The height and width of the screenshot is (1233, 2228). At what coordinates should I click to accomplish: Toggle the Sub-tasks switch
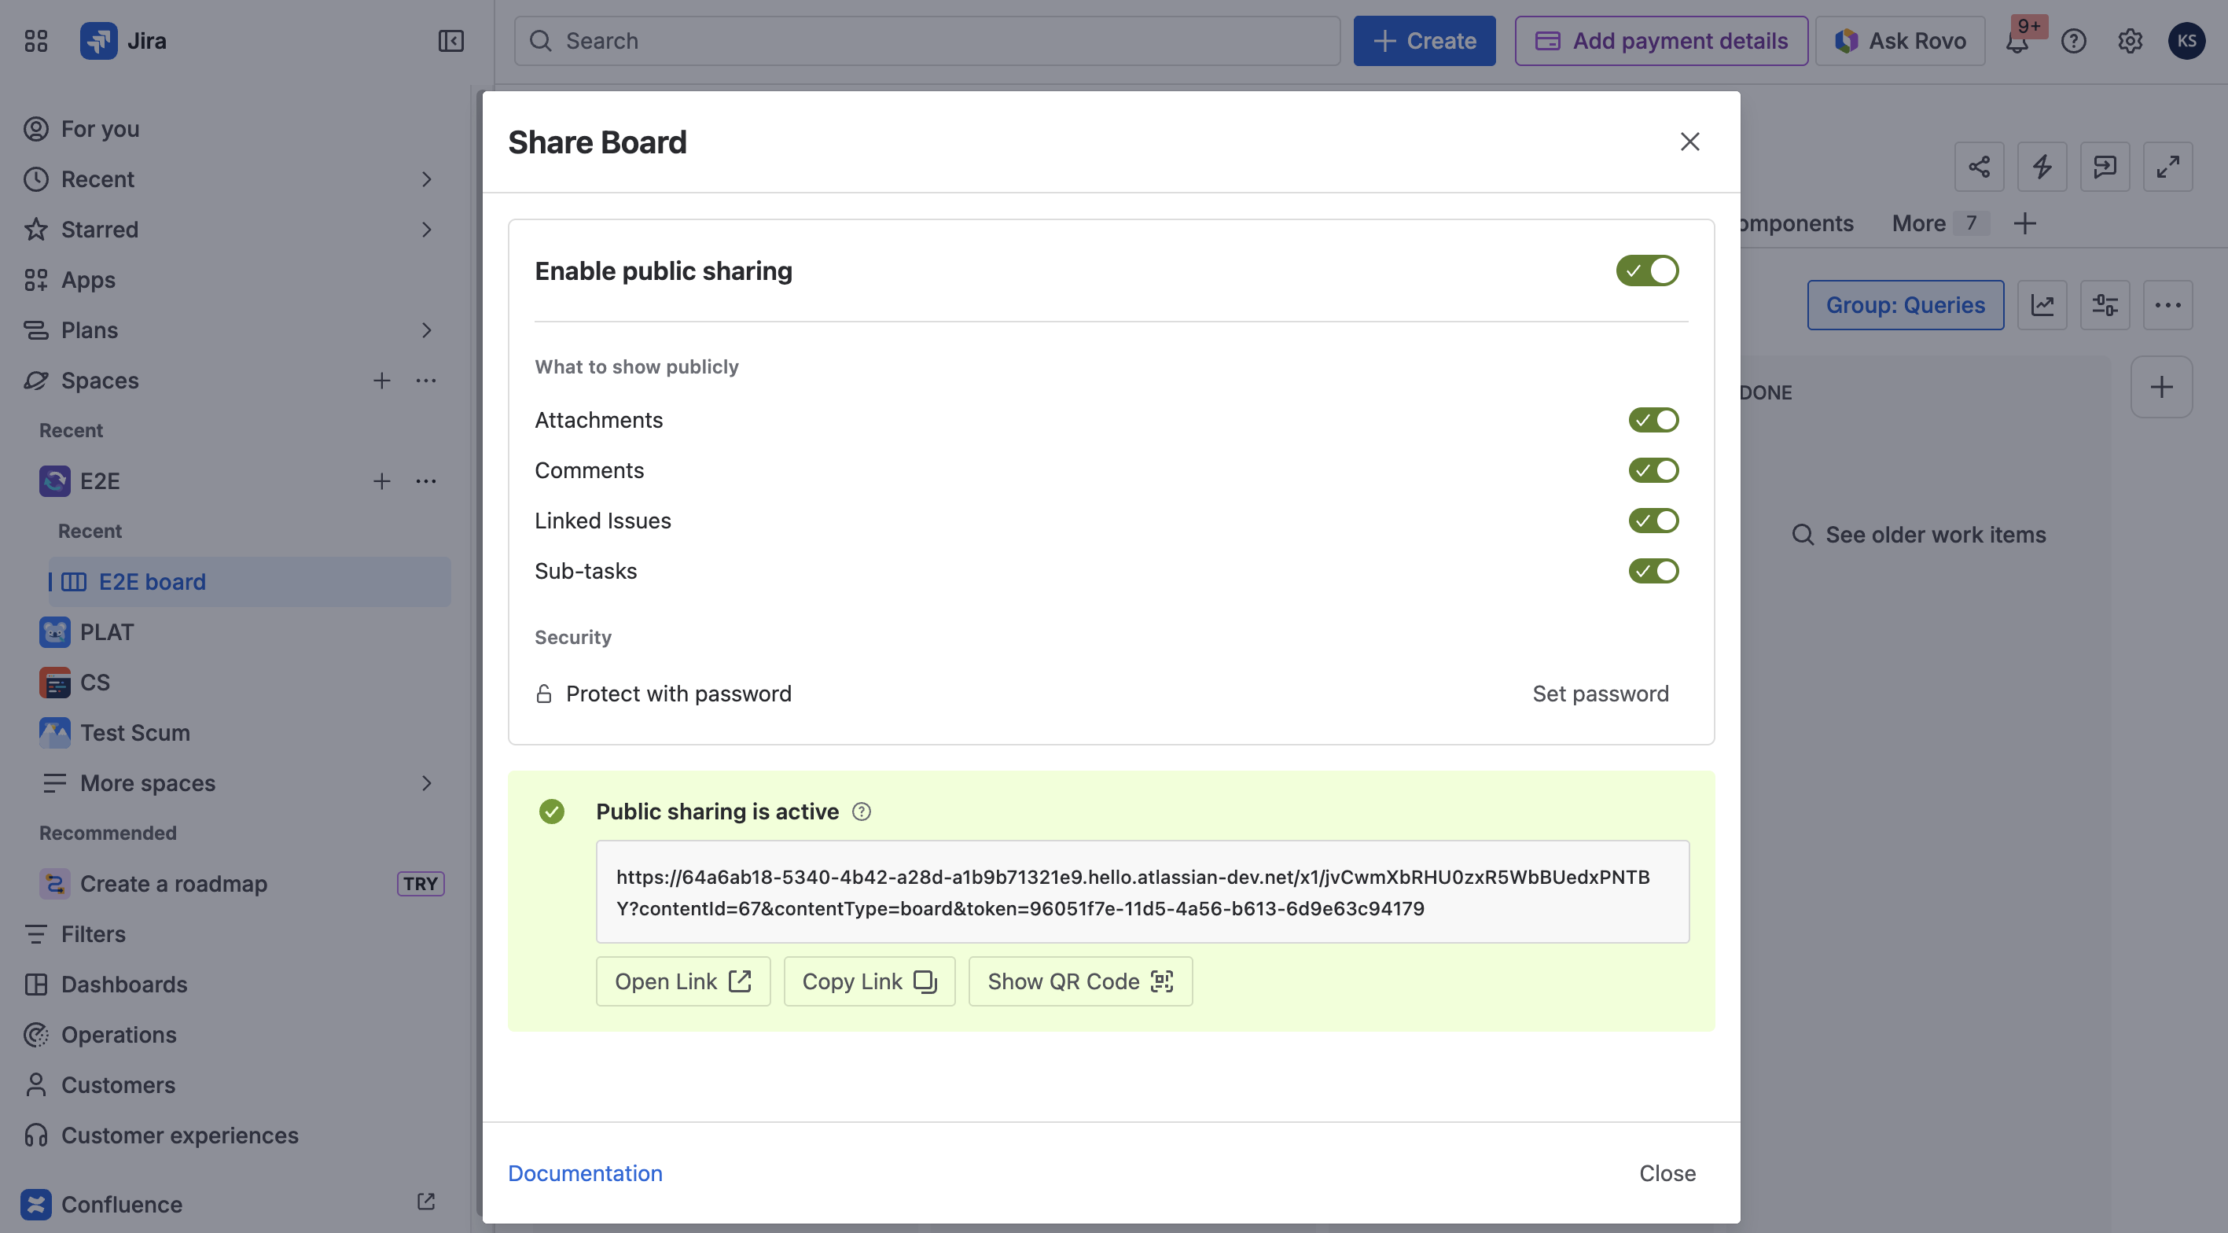(1653, 571)
